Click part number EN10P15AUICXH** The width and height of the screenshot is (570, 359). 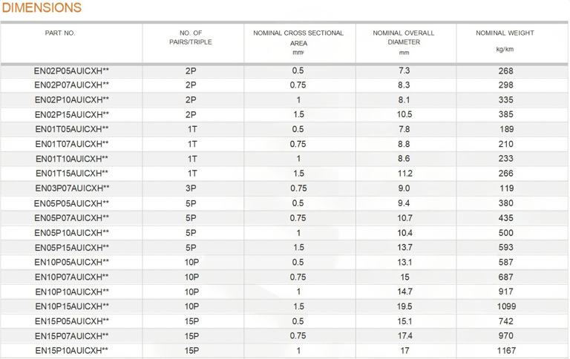[72, 306]
